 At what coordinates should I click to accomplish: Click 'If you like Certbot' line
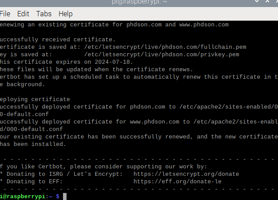pyautogui.click(x=104, y=167)
